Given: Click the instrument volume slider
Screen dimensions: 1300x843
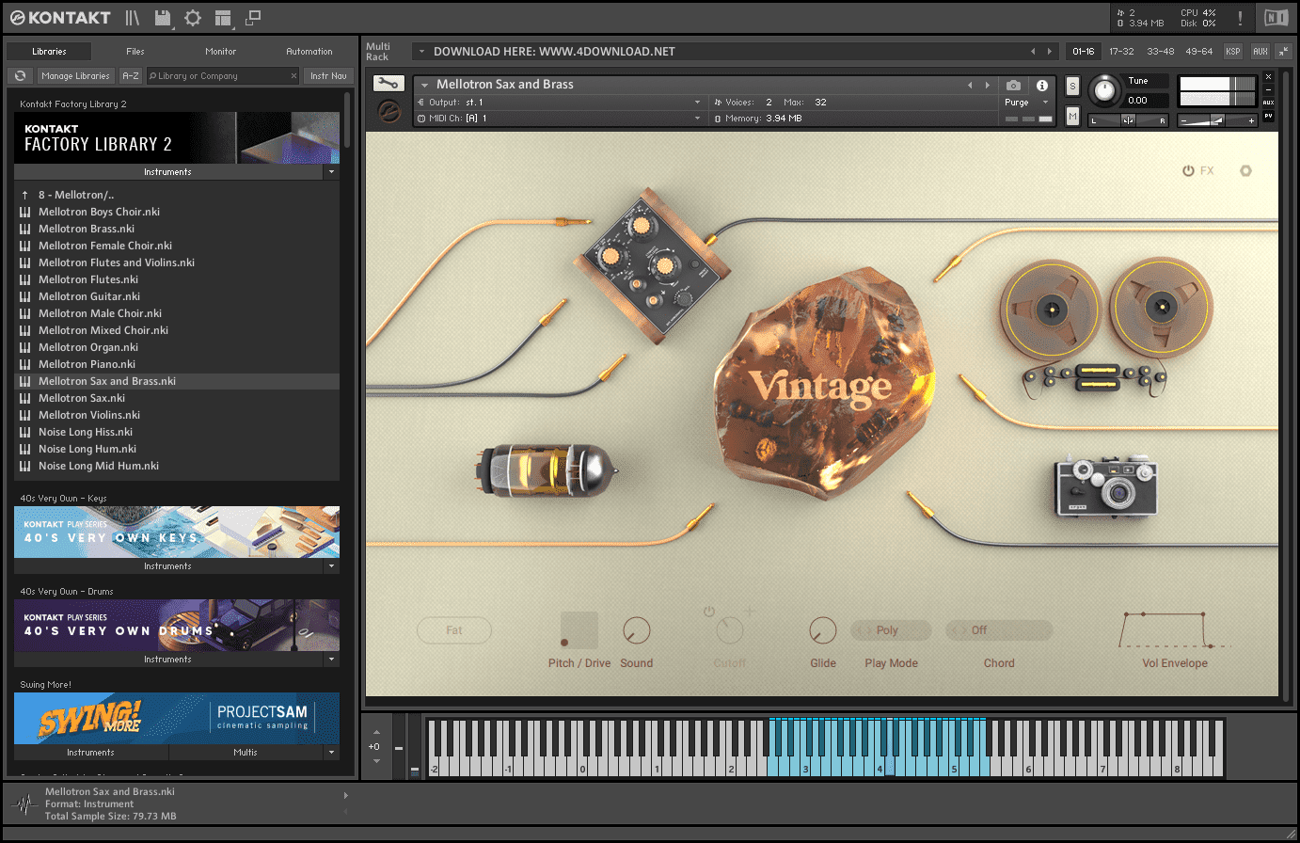Looking at the screenshot, I should (1217, 120).
